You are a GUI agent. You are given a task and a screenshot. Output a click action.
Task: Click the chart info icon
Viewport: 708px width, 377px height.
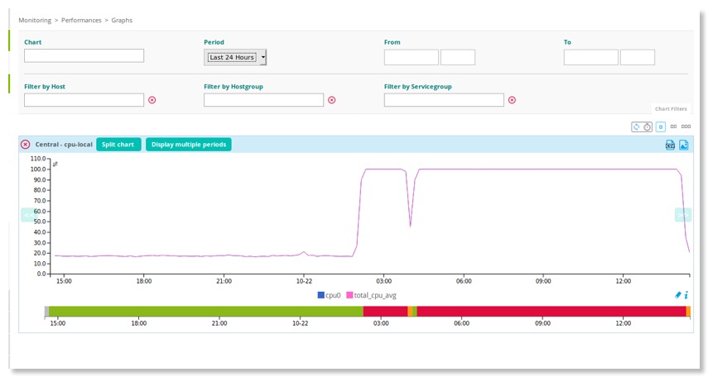[x=686, y=294]
